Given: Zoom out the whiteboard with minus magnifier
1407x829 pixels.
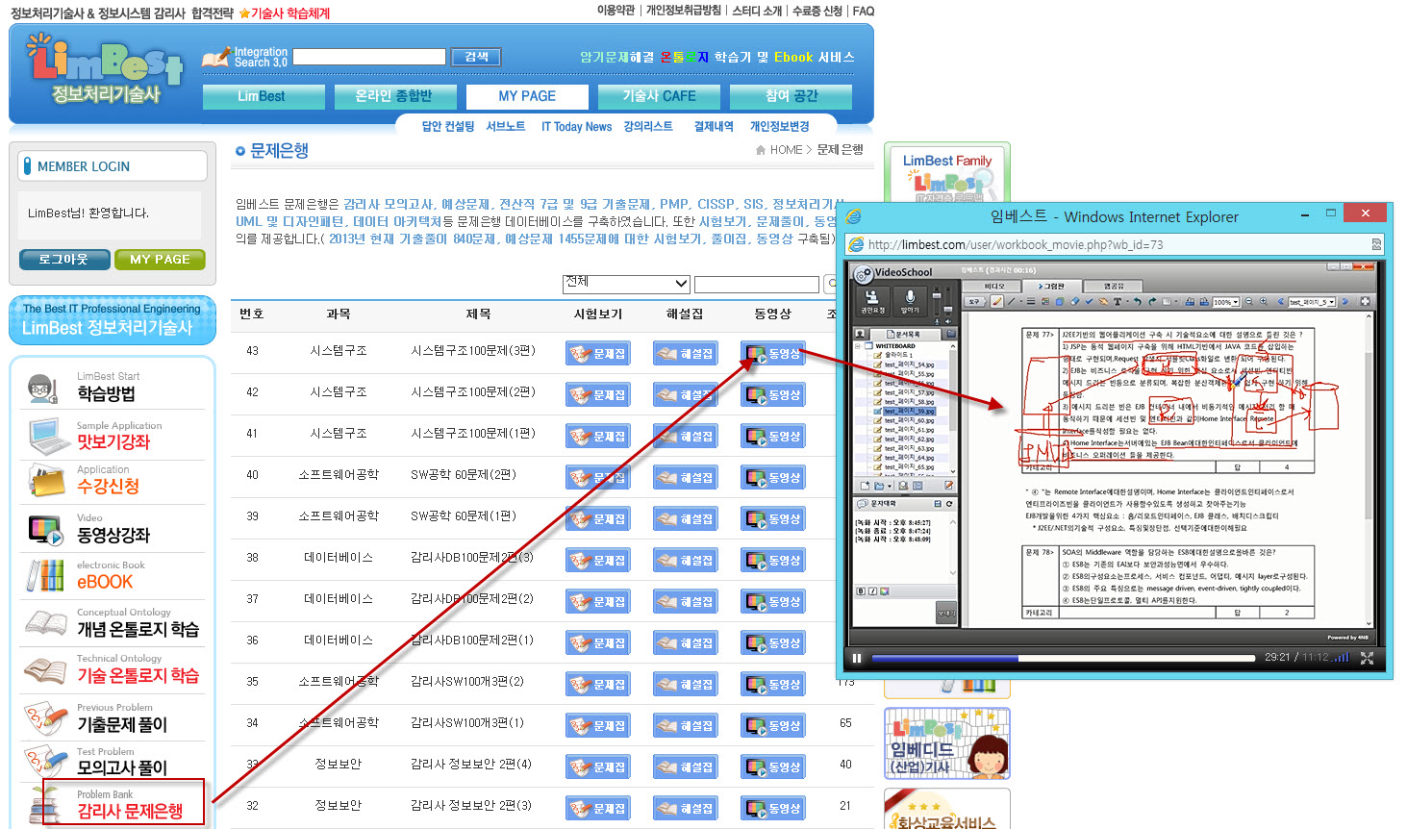Looking at the screenshot, I should tap(1249, 302).
